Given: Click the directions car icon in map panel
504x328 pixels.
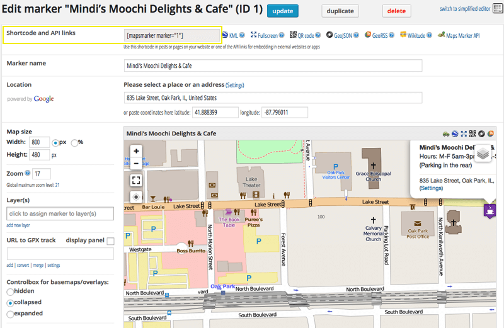Looking at the screenshot, I should [x=446, y=134].
